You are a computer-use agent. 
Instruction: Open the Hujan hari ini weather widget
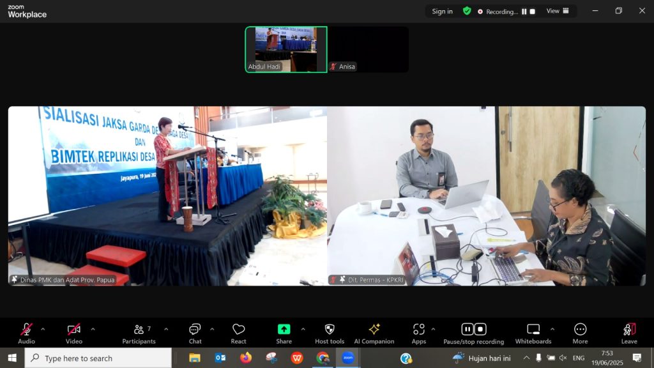click(x=482, y=358)
